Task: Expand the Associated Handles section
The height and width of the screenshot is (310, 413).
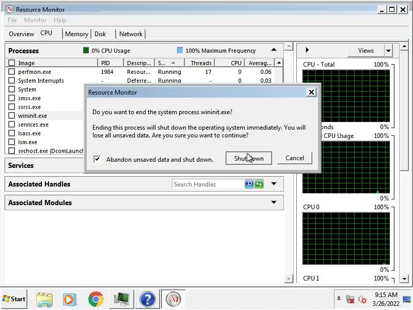Action: 274,184
